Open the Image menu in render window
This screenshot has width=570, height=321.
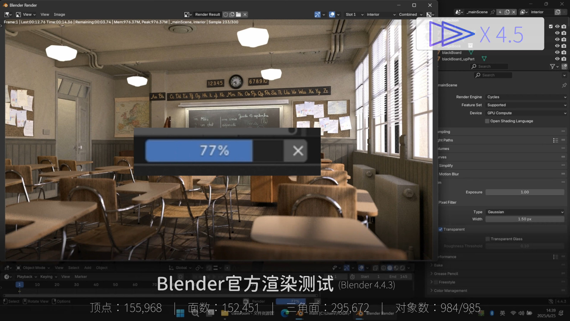point(59,15)
